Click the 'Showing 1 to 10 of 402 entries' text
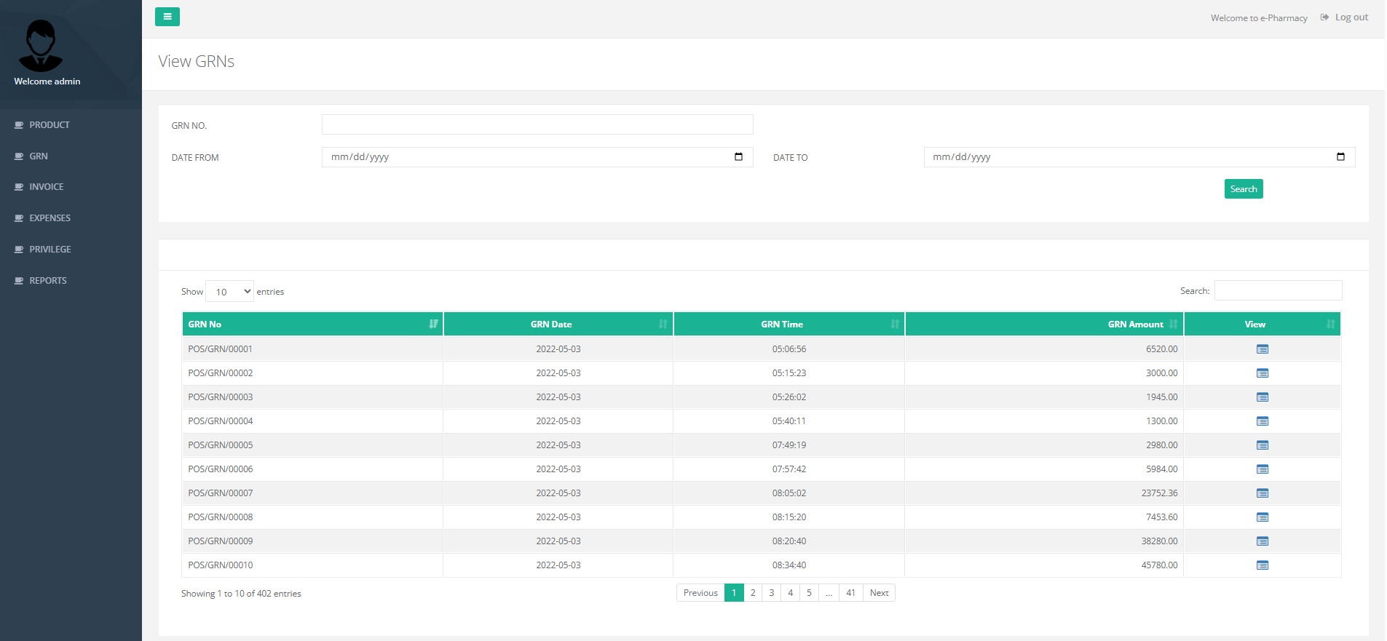 (241, 594)
